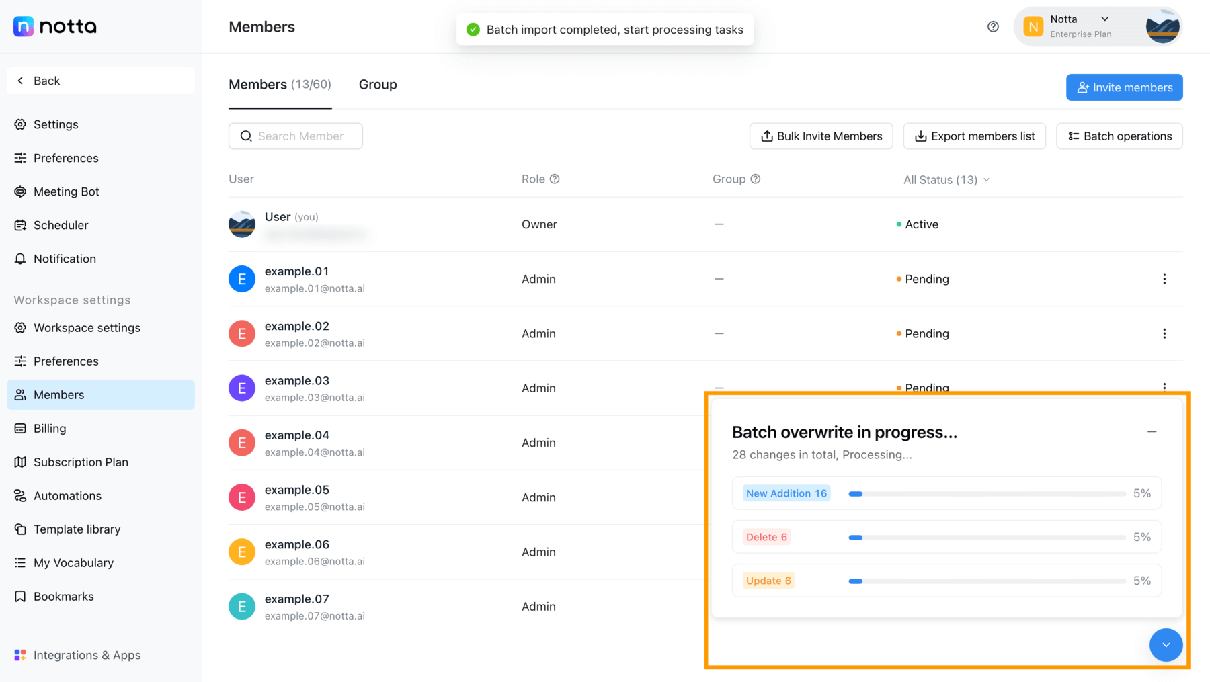1210x682 pixels.
Task: Click Invite members button
Action: pyautogui.click(x=1124, y=87)
